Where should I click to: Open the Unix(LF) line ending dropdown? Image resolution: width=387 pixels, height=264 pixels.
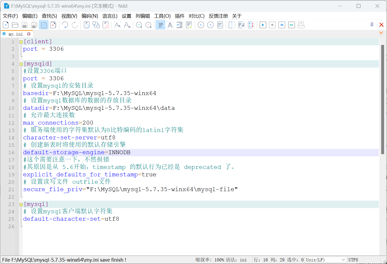coord(326,260)
